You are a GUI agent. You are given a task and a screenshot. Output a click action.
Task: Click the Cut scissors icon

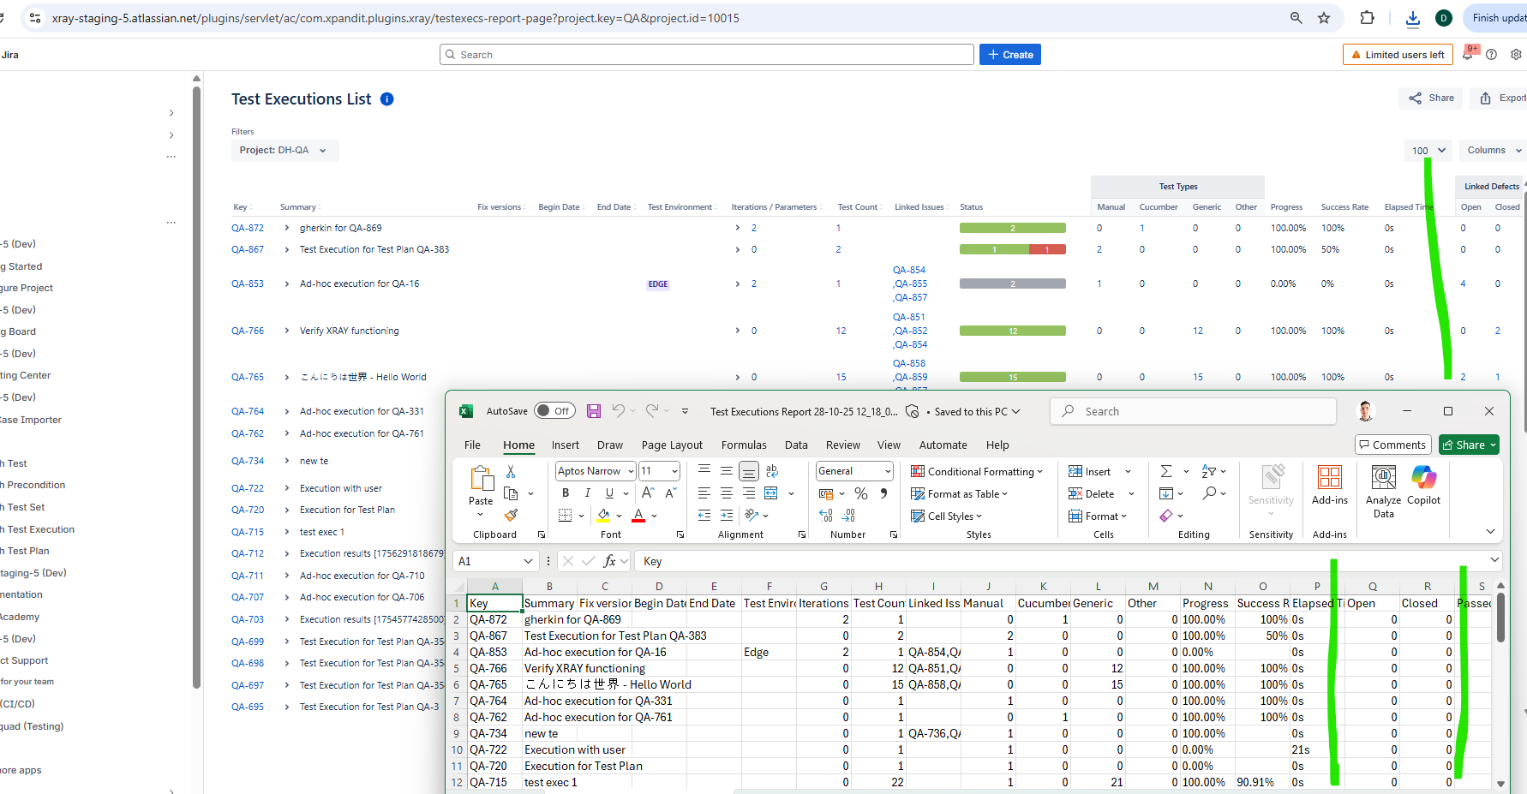point(511,471)
